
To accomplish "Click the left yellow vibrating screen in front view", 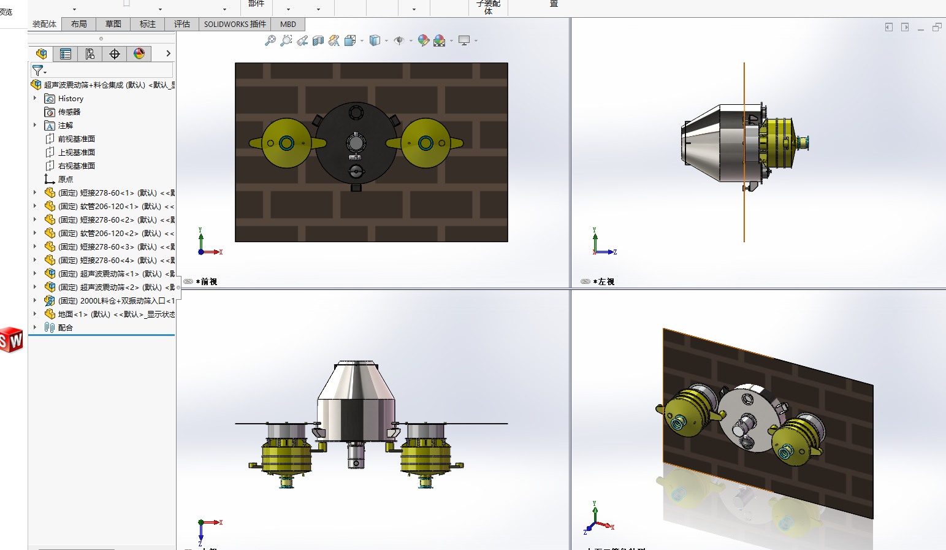I will pos(286,143).
